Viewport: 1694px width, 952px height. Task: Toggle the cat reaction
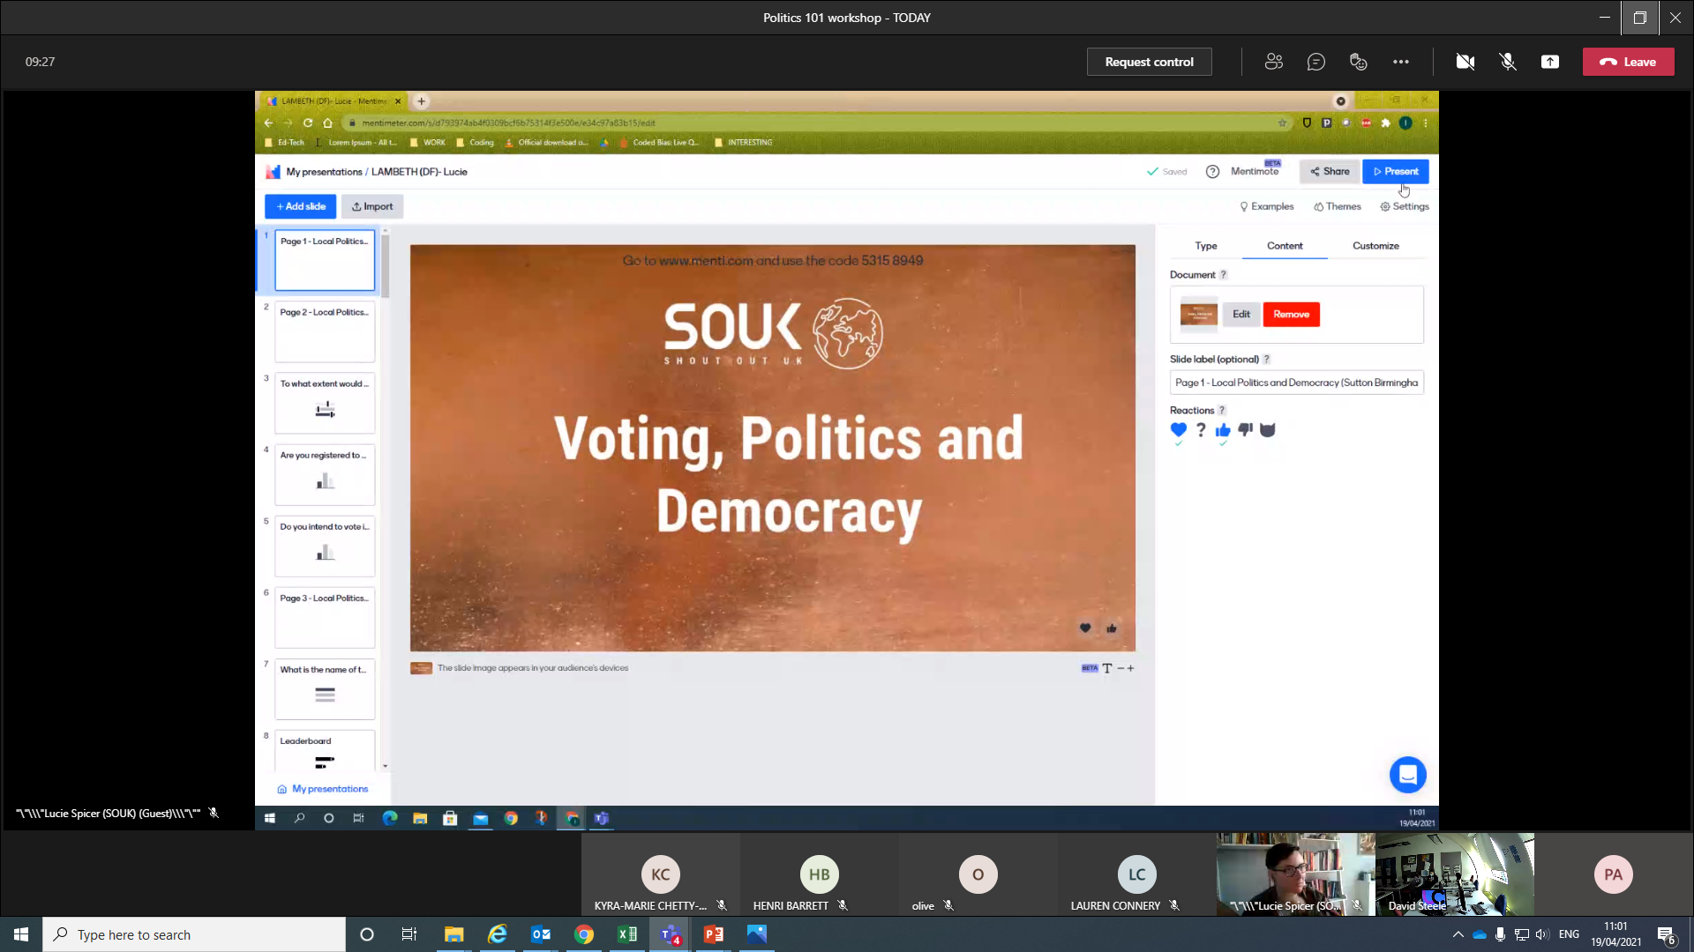[1267, 430]
